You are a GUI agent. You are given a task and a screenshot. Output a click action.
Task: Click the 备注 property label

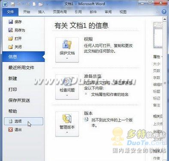(x=157, y=105)
